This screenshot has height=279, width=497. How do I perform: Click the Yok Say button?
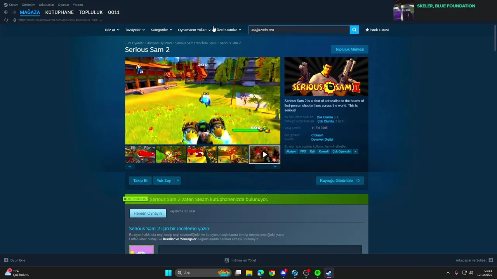[x=164, y=181]
